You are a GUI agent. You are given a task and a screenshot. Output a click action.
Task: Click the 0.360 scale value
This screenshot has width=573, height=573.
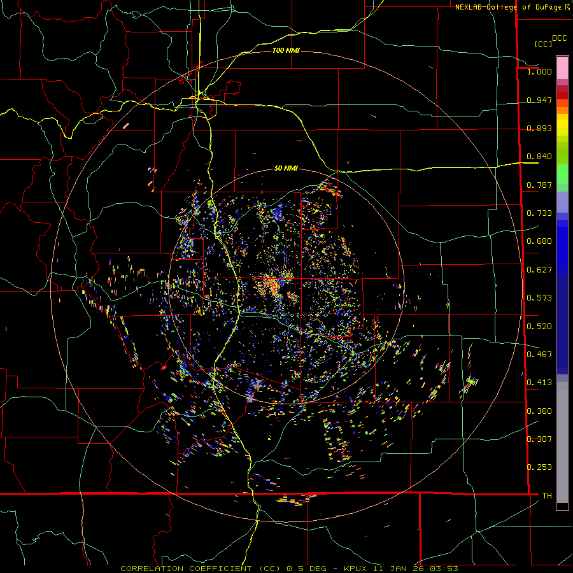pyautogui.click(x=539, y=411)
